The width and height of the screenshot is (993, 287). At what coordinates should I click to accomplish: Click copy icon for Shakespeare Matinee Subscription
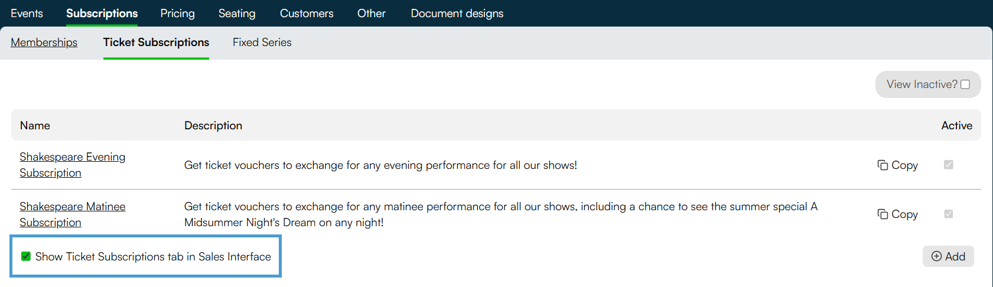(x=883, y=214)
